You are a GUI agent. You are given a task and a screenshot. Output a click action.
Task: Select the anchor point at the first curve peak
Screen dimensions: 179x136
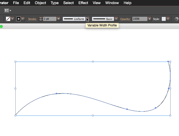56,93
